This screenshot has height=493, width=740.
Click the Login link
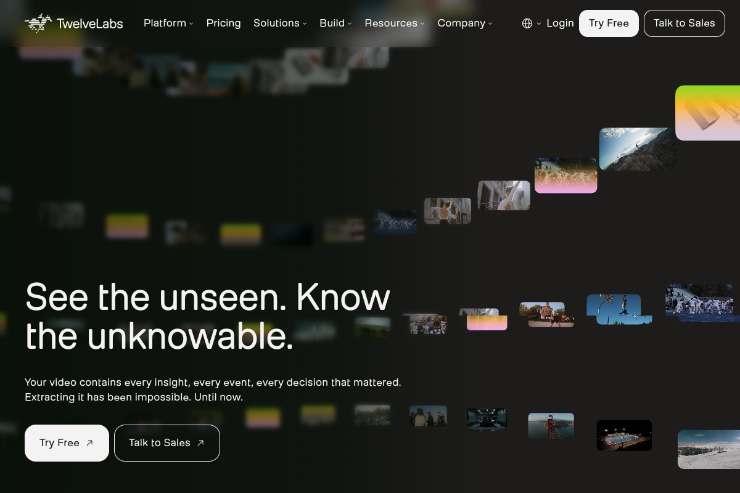click(x=560, y=23)
